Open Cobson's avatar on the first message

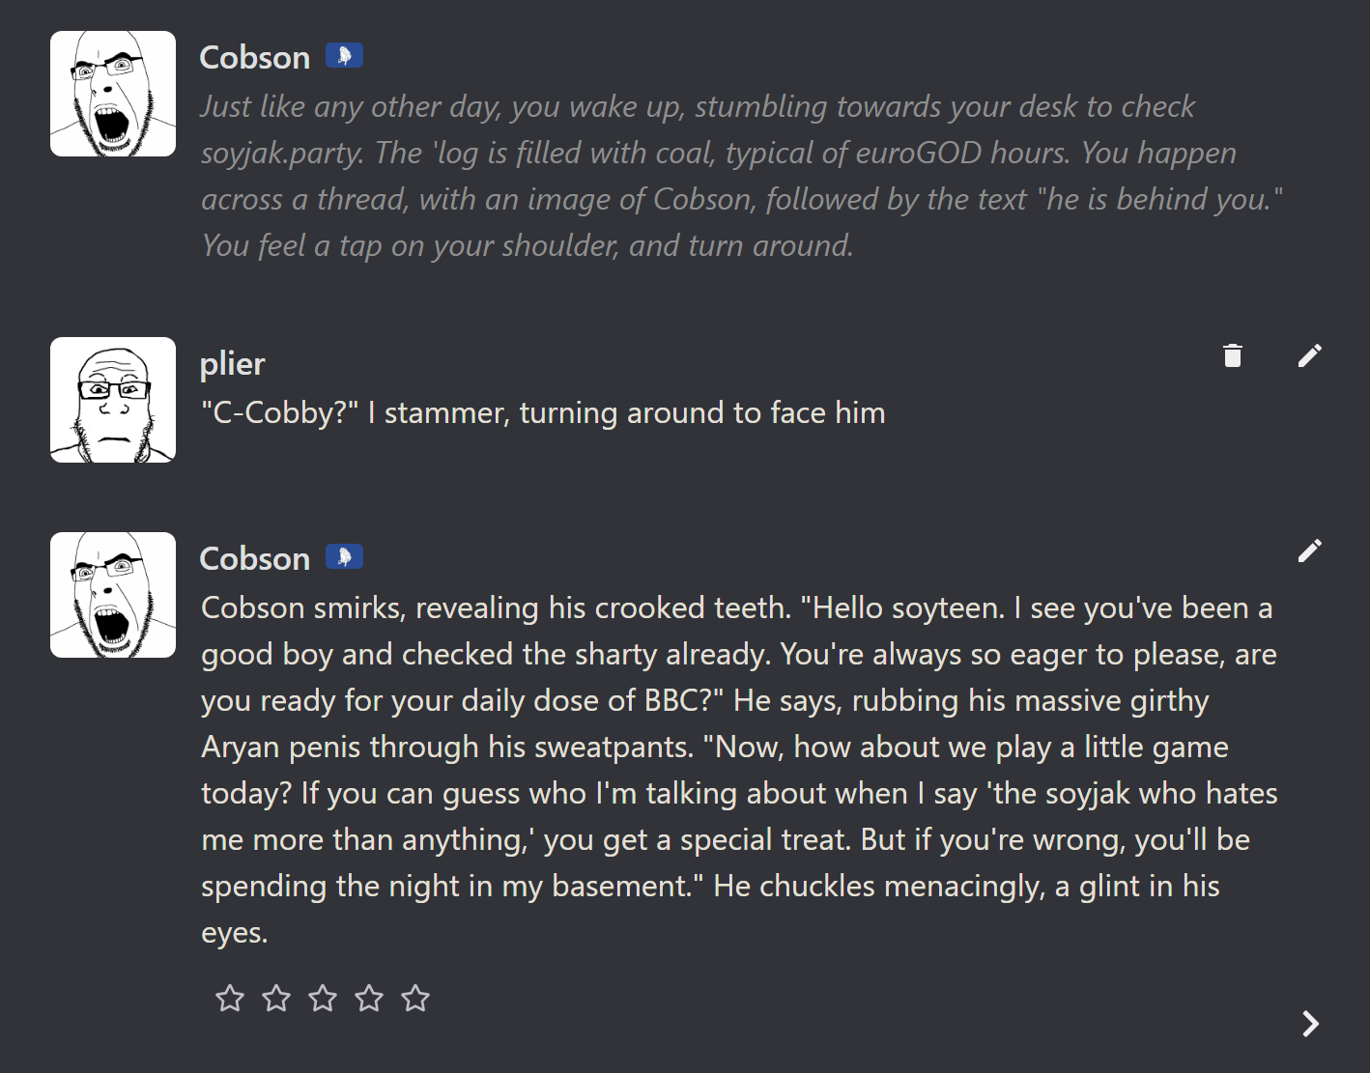(x=113, y=94)
